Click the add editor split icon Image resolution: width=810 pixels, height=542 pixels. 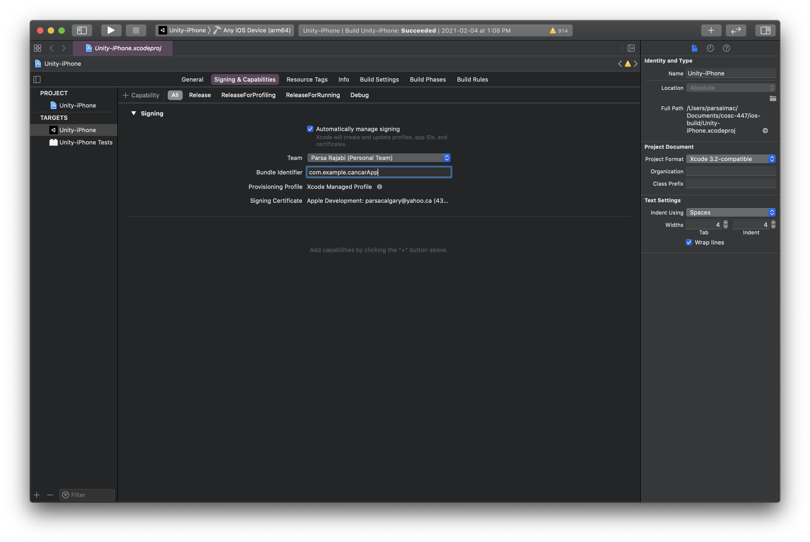pyautogui.click(x=631, y=48)
